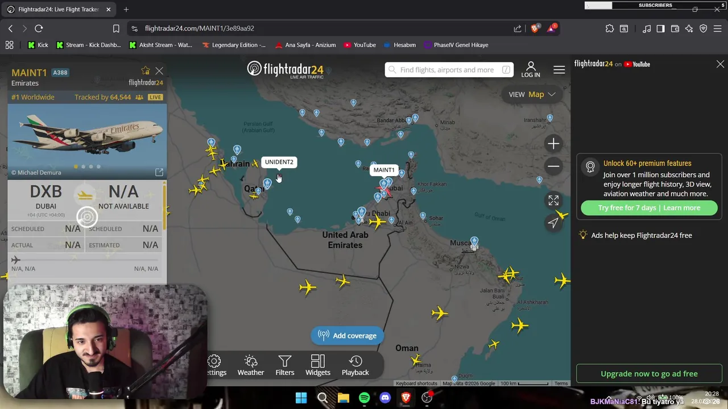This screenshot has height=409, width=728.
Task: Select the first photo carousel dot
Action: (x=76, y=166)
